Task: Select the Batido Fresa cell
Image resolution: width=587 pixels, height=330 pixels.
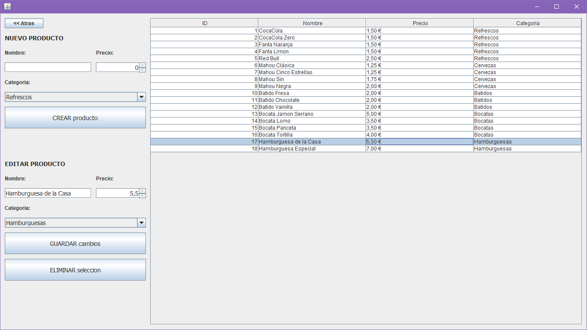Action: coord(312,93)
